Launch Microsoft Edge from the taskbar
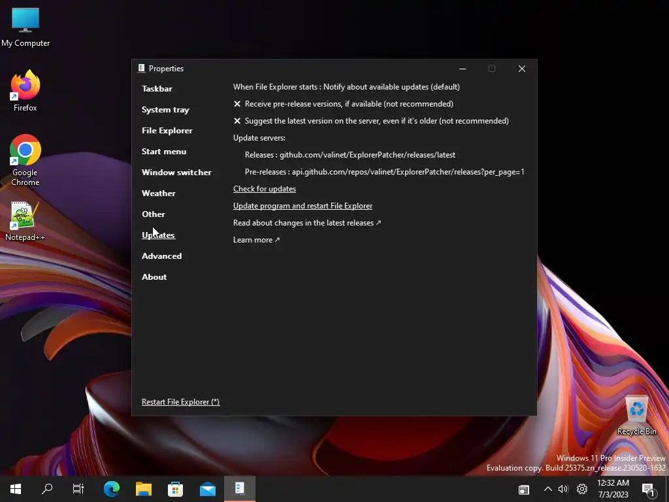669x502 pixels. click(112, 489)
